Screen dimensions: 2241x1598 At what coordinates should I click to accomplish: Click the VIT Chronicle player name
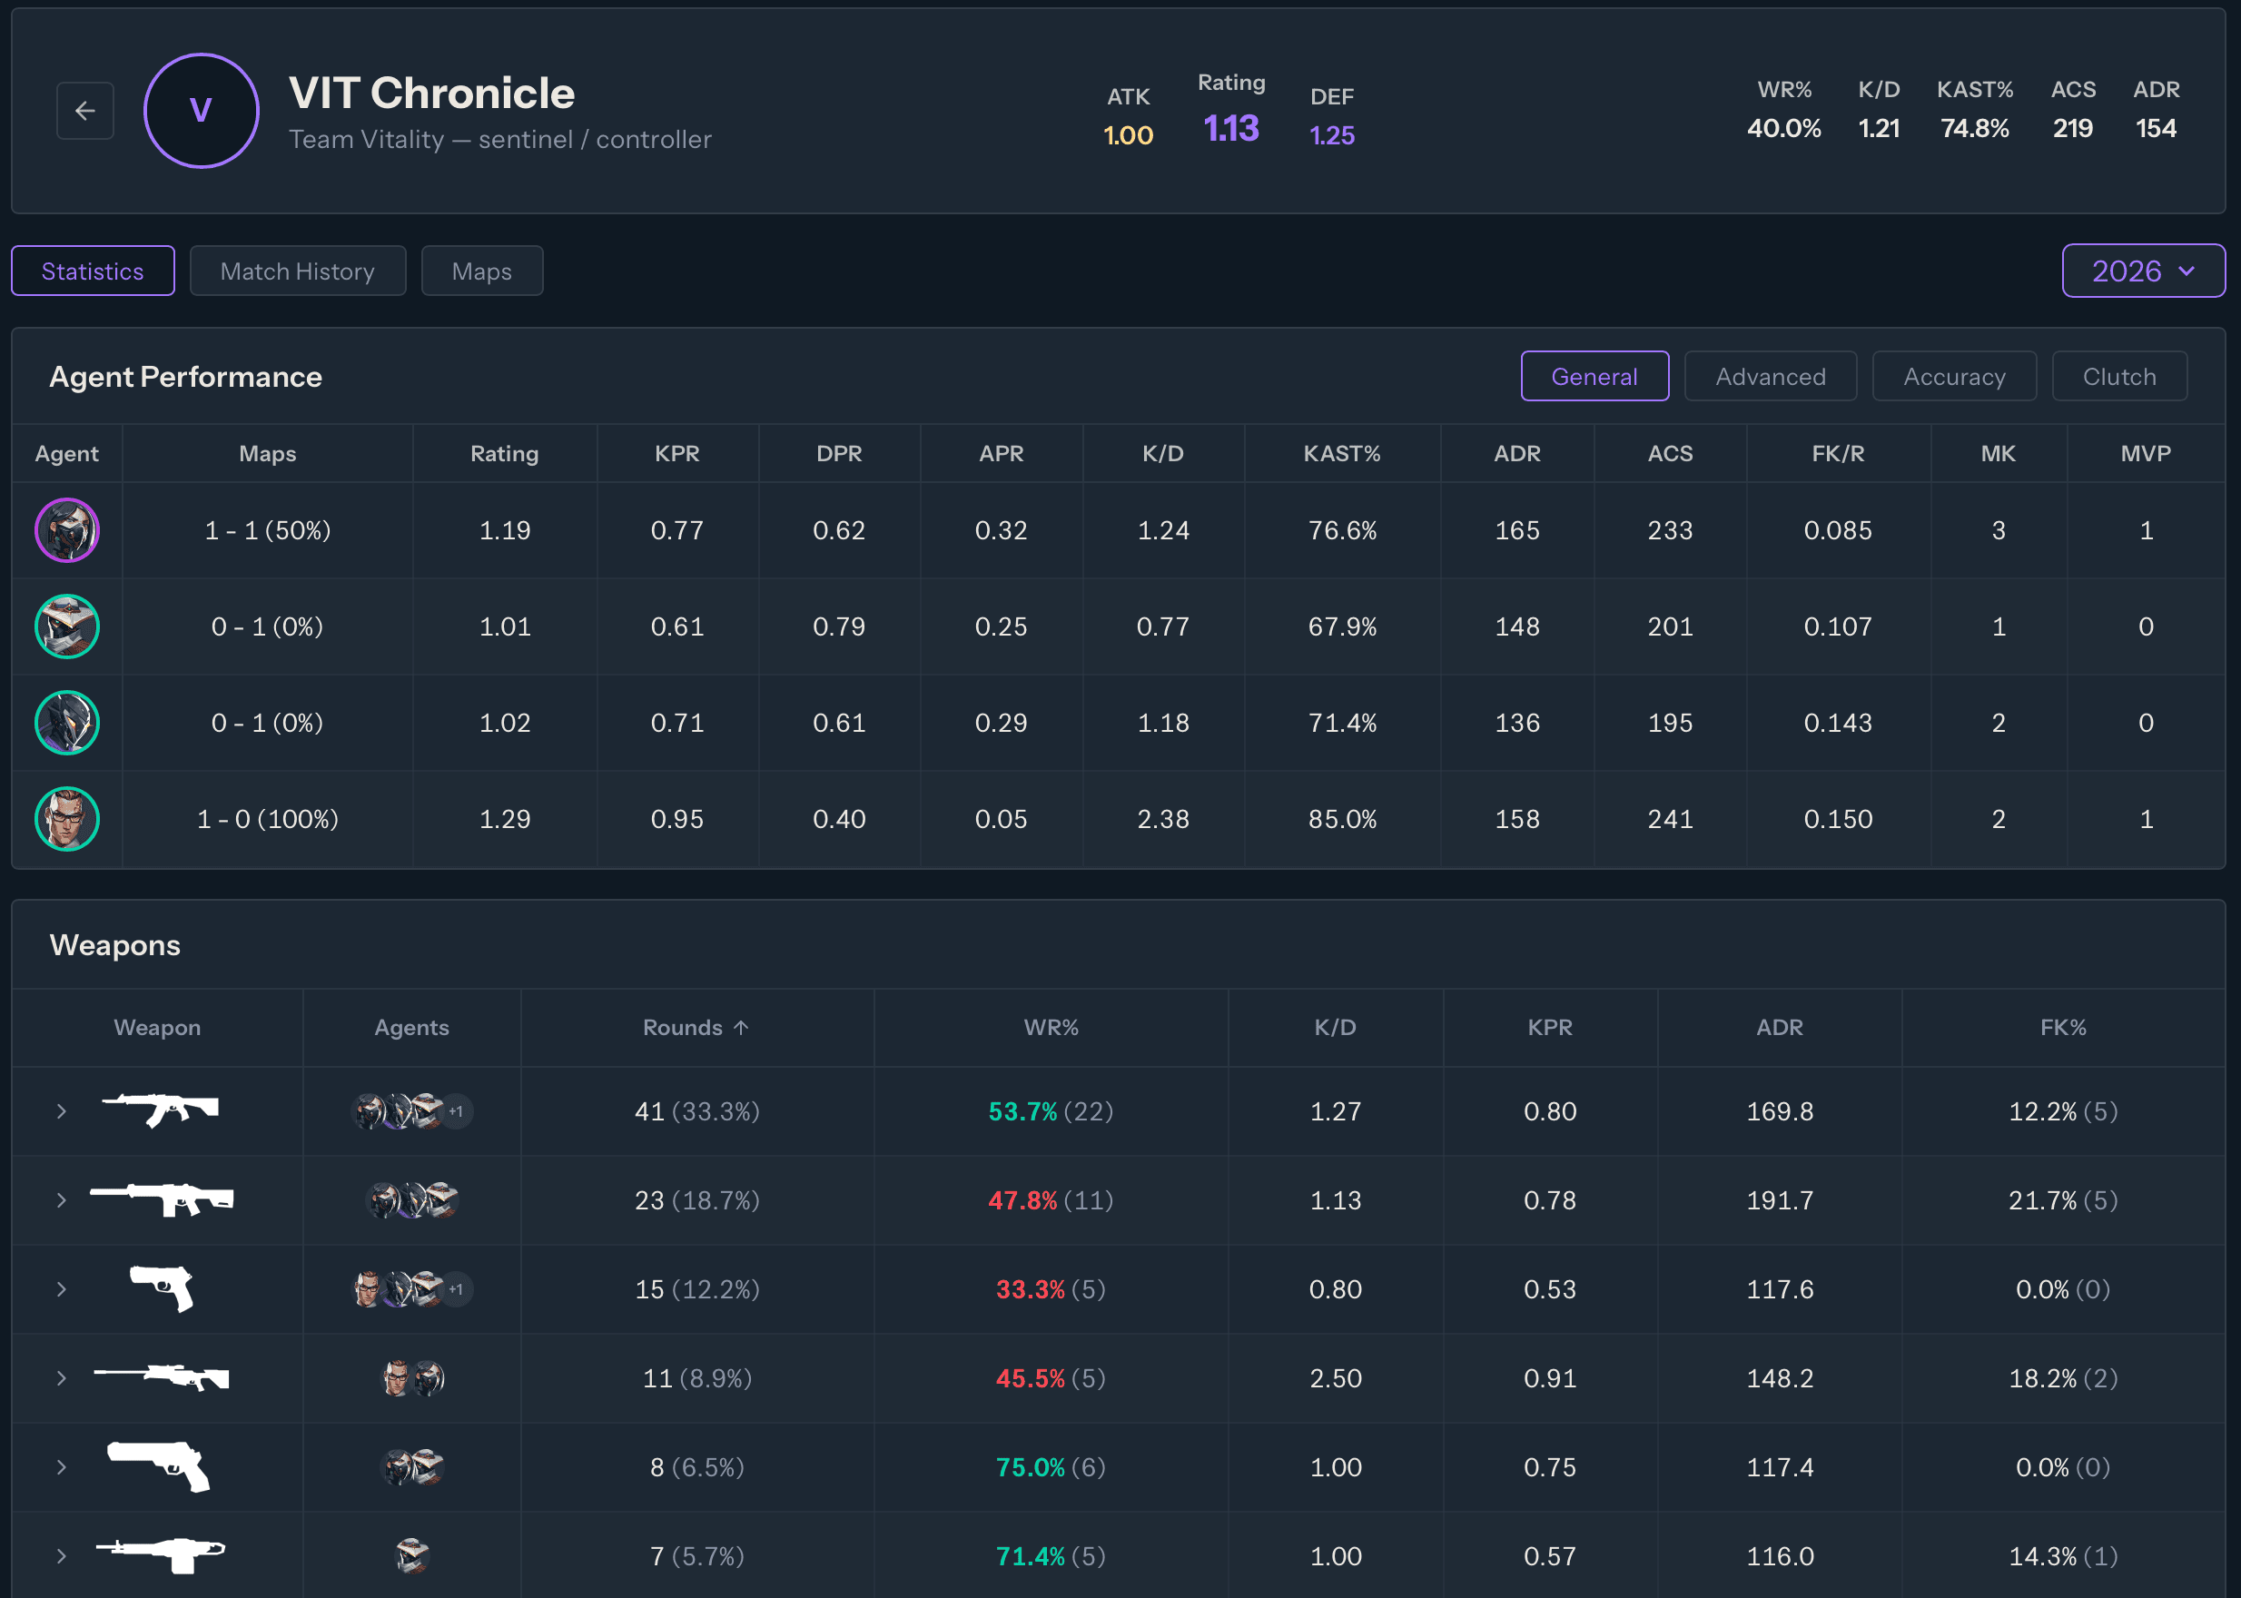click(x=431, y=93)
